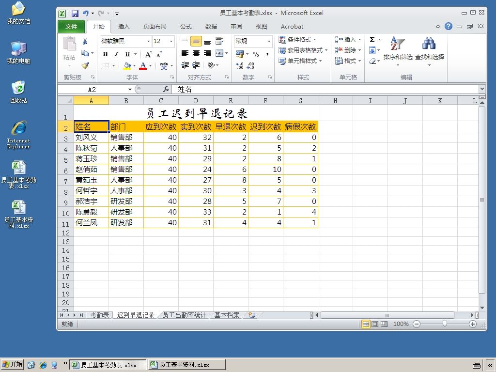Image resolution: width=496 pixels, height=372 pixels.
Task: Open the 文件 (File) tab
Action: (71, 26)
